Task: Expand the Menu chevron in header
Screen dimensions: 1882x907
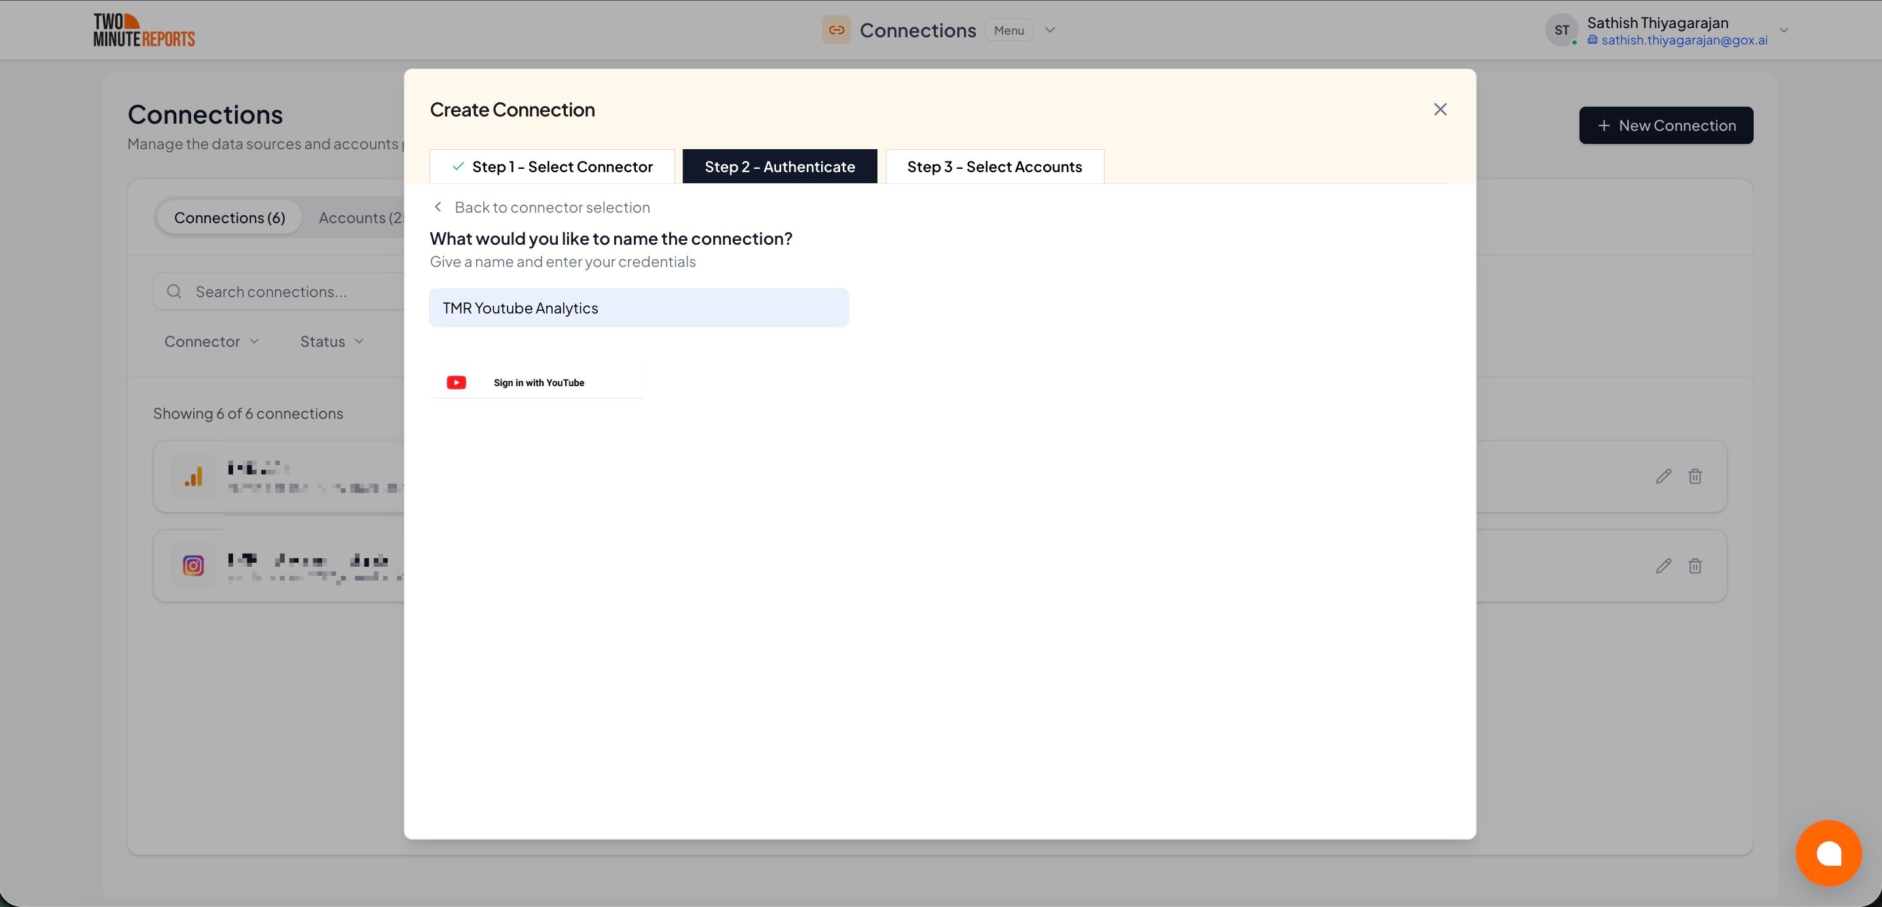Action: [1050, 30]
